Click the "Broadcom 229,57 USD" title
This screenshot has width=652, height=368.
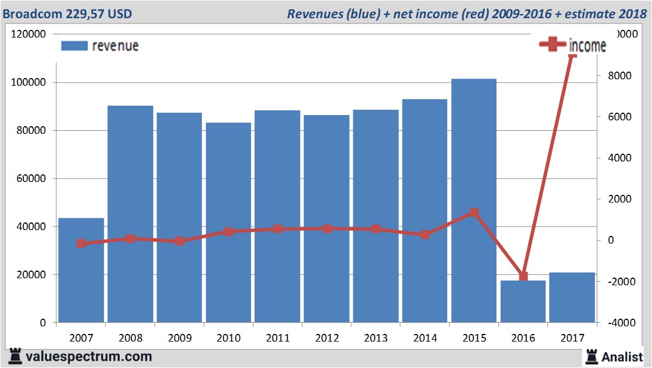67,13
